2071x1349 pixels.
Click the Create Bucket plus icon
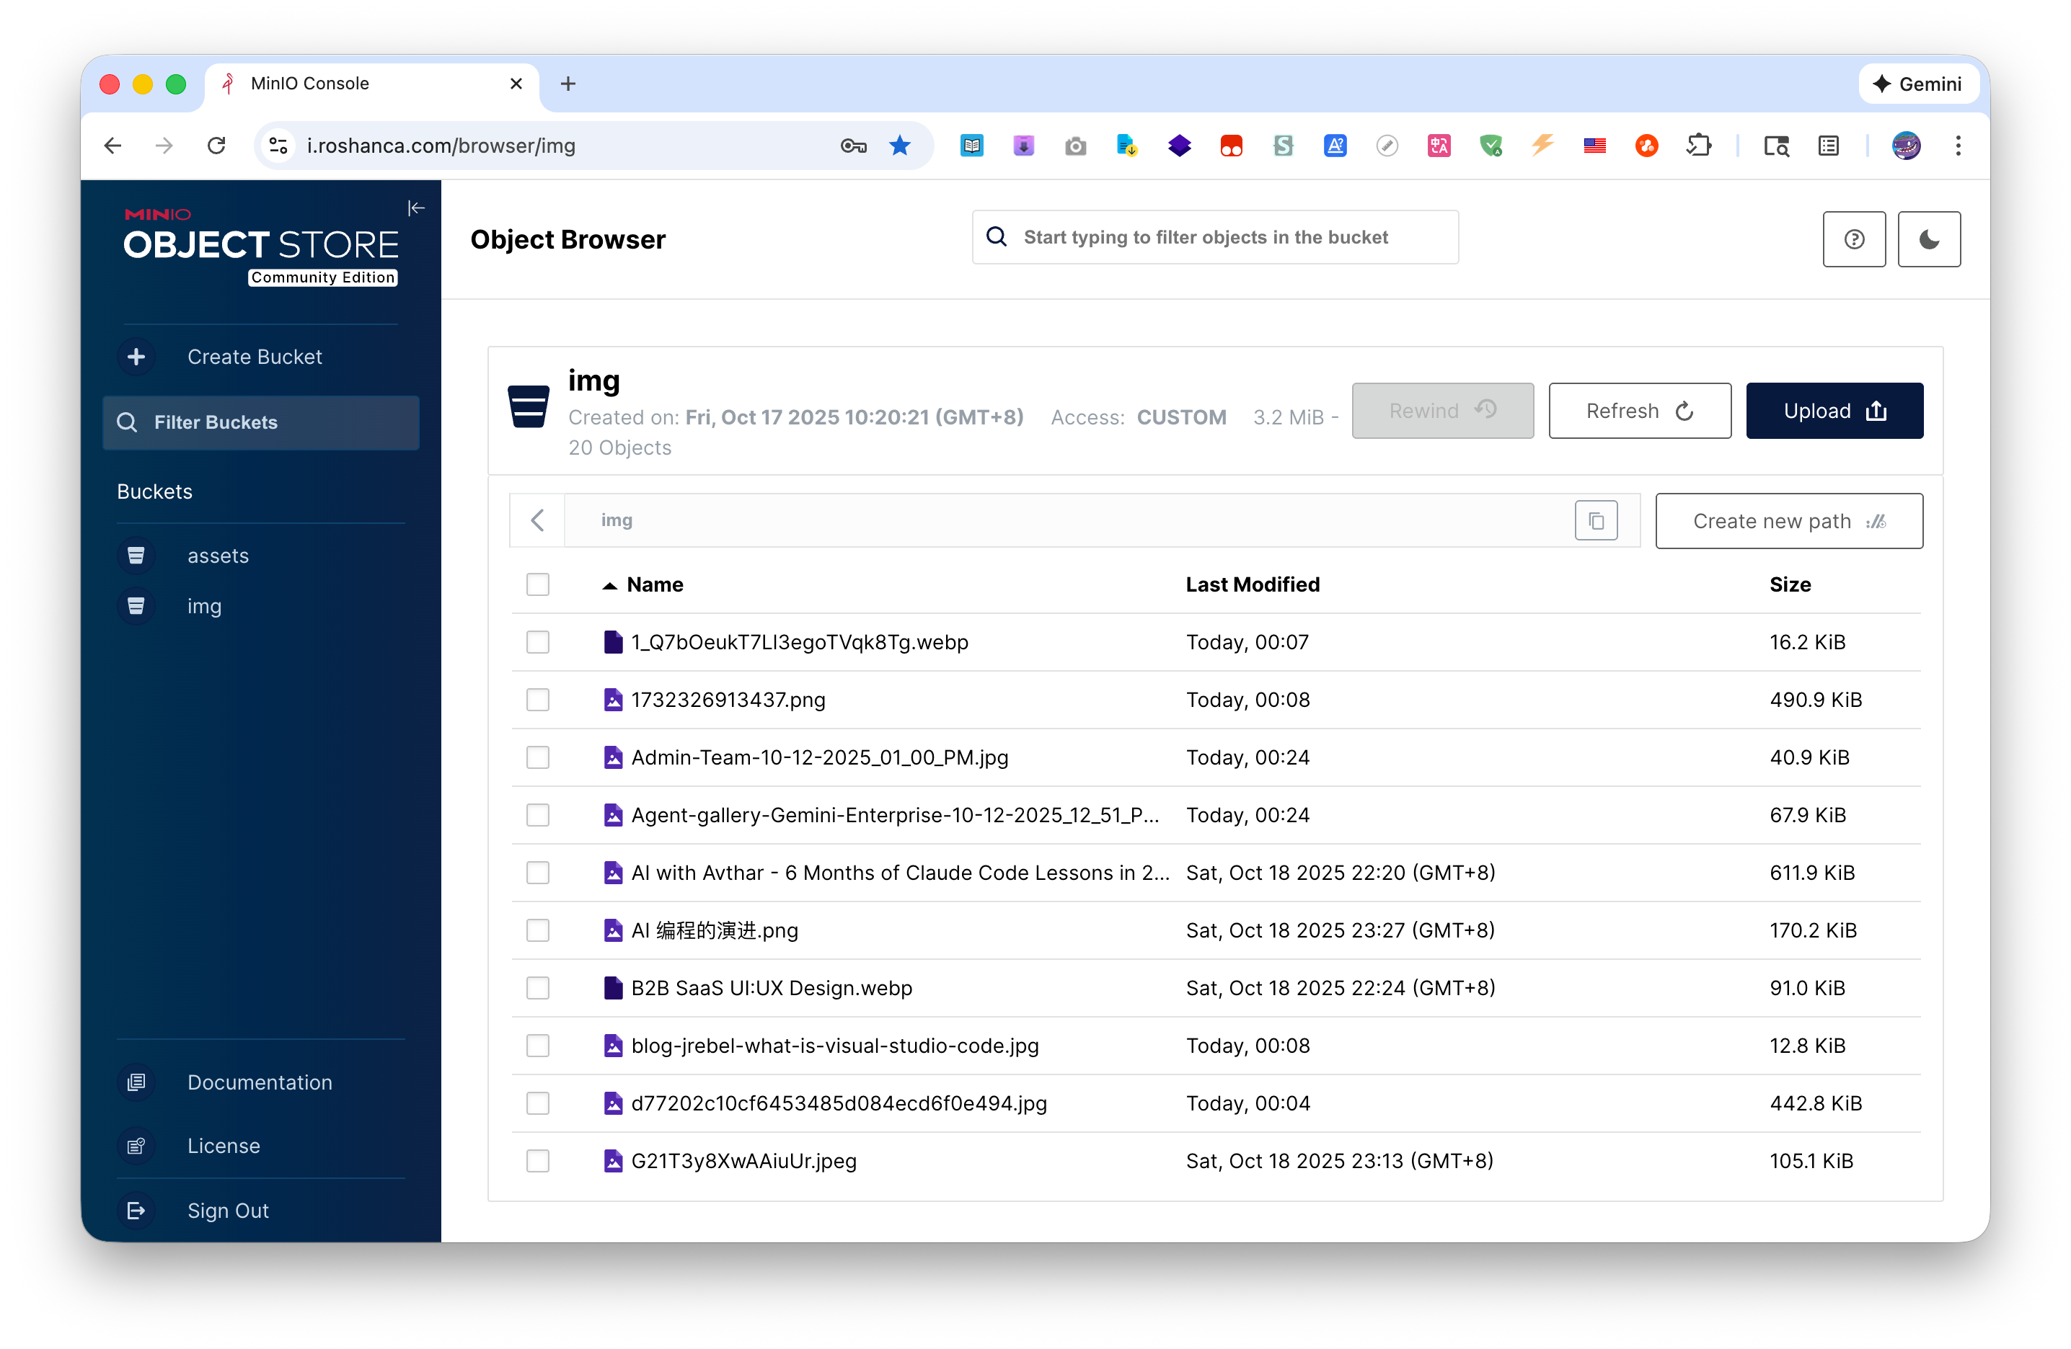tap(136, 357)
